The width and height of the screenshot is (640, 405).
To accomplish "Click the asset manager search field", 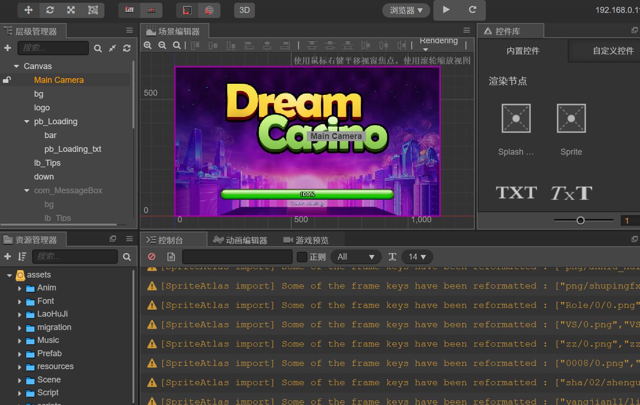I will [75, 257].
